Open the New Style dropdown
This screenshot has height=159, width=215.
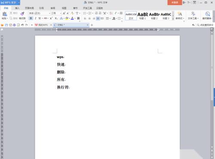pyautogui.click(x=180, y=18)
